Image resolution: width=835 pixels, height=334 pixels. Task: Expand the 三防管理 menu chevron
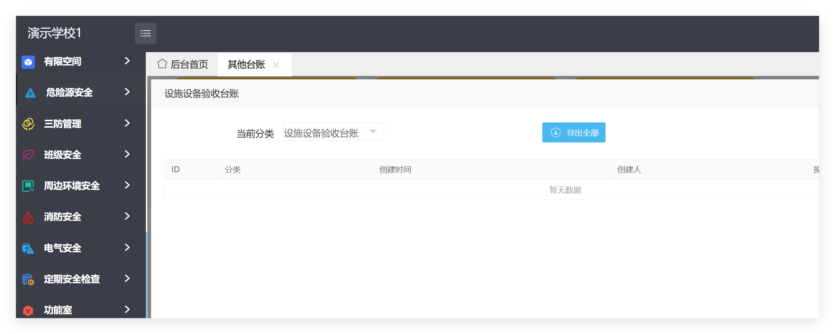click(x=127, y=123)
